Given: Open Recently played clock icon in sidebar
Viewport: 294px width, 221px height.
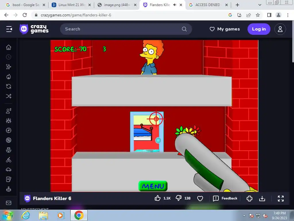Looking at the screenshot, I should tap(9, 57).
